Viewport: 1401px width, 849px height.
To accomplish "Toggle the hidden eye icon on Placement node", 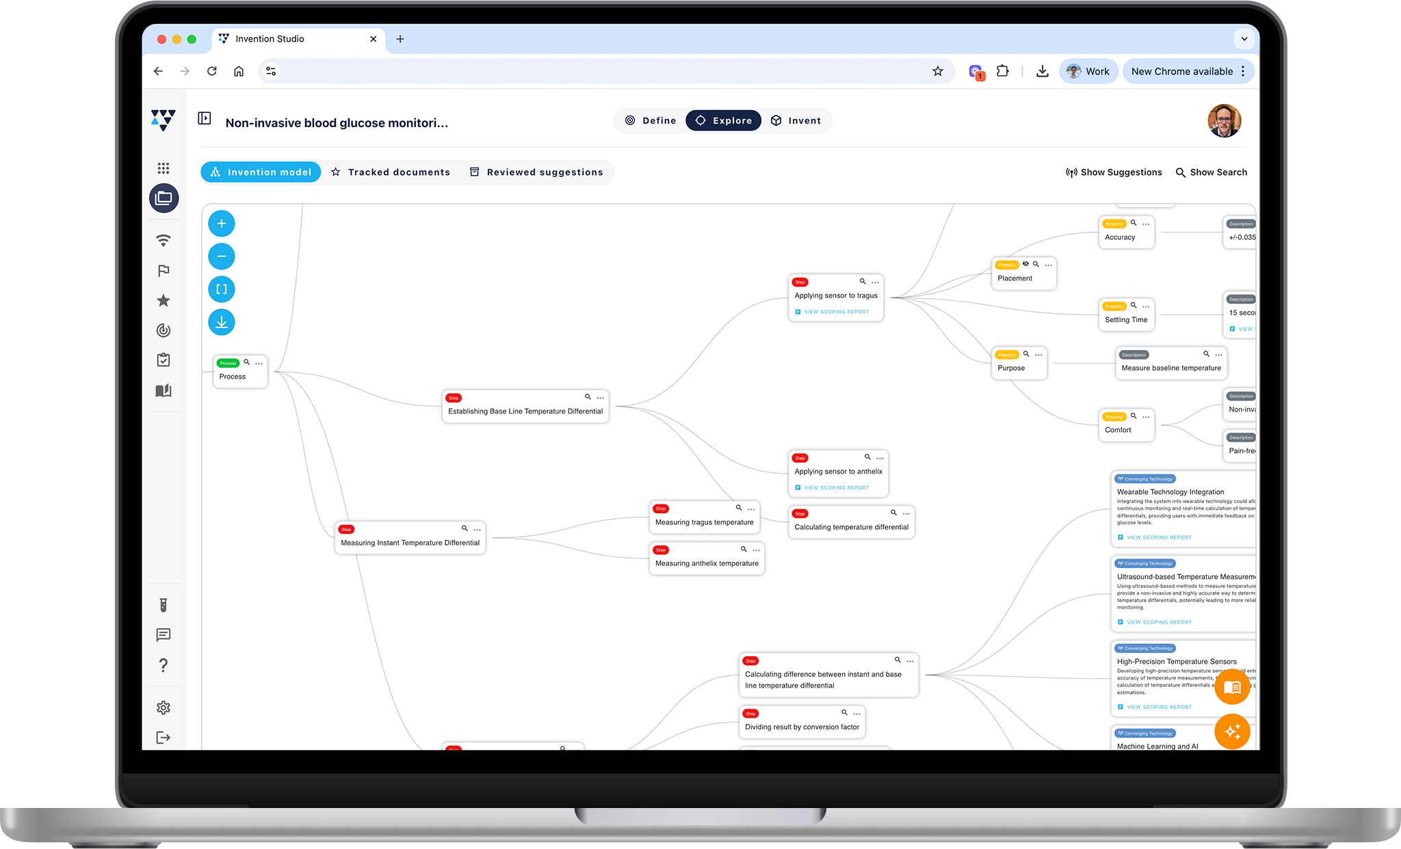I will point(1025,265).
